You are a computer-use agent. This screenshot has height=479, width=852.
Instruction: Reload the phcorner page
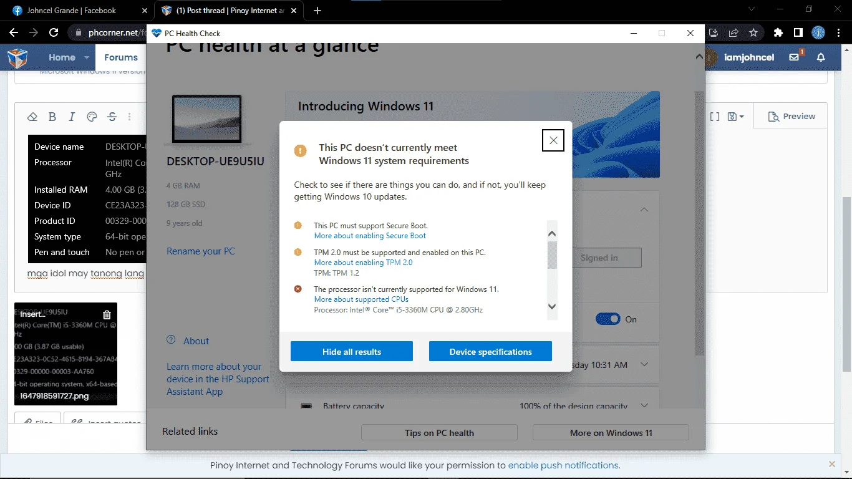pos(54,32)
